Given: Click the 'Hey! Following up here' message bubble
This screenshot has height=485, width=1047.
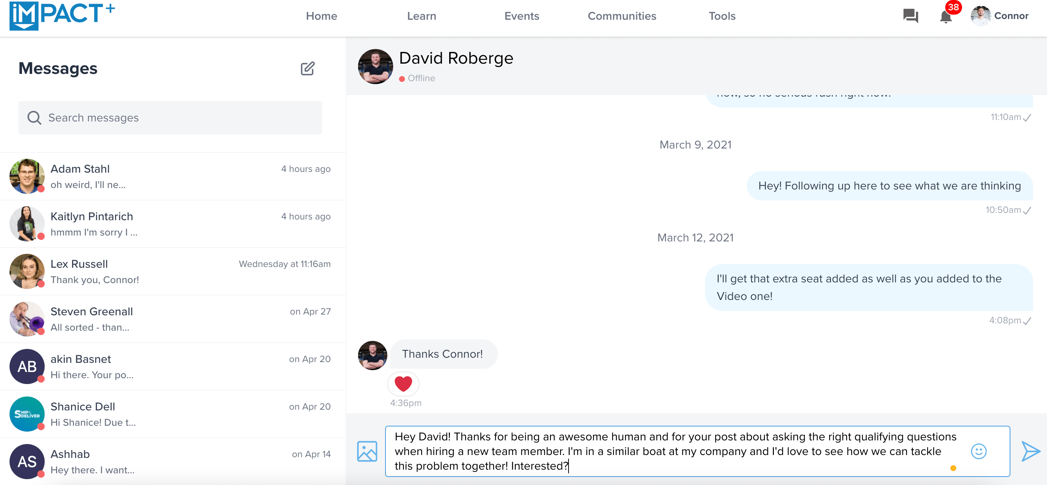Looking at the screenshot, I should coord(889,186).
